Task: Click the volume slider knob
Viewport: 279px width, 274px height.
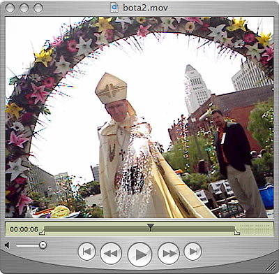Action: click(x=43, y=245)
